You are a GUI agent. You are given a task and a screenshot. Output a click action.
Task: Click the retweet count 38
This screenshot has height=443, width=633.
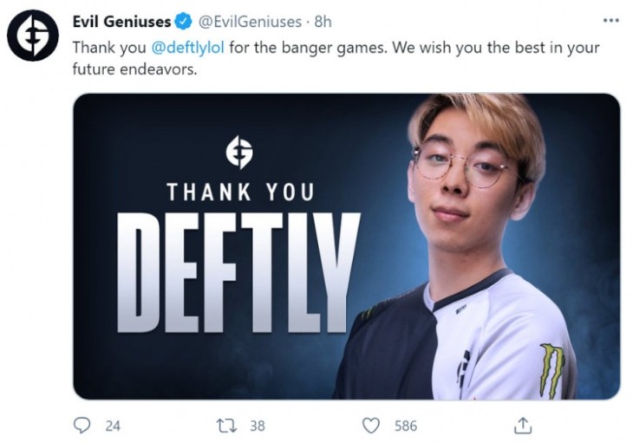pyautogui.click(x=258, y=426)
